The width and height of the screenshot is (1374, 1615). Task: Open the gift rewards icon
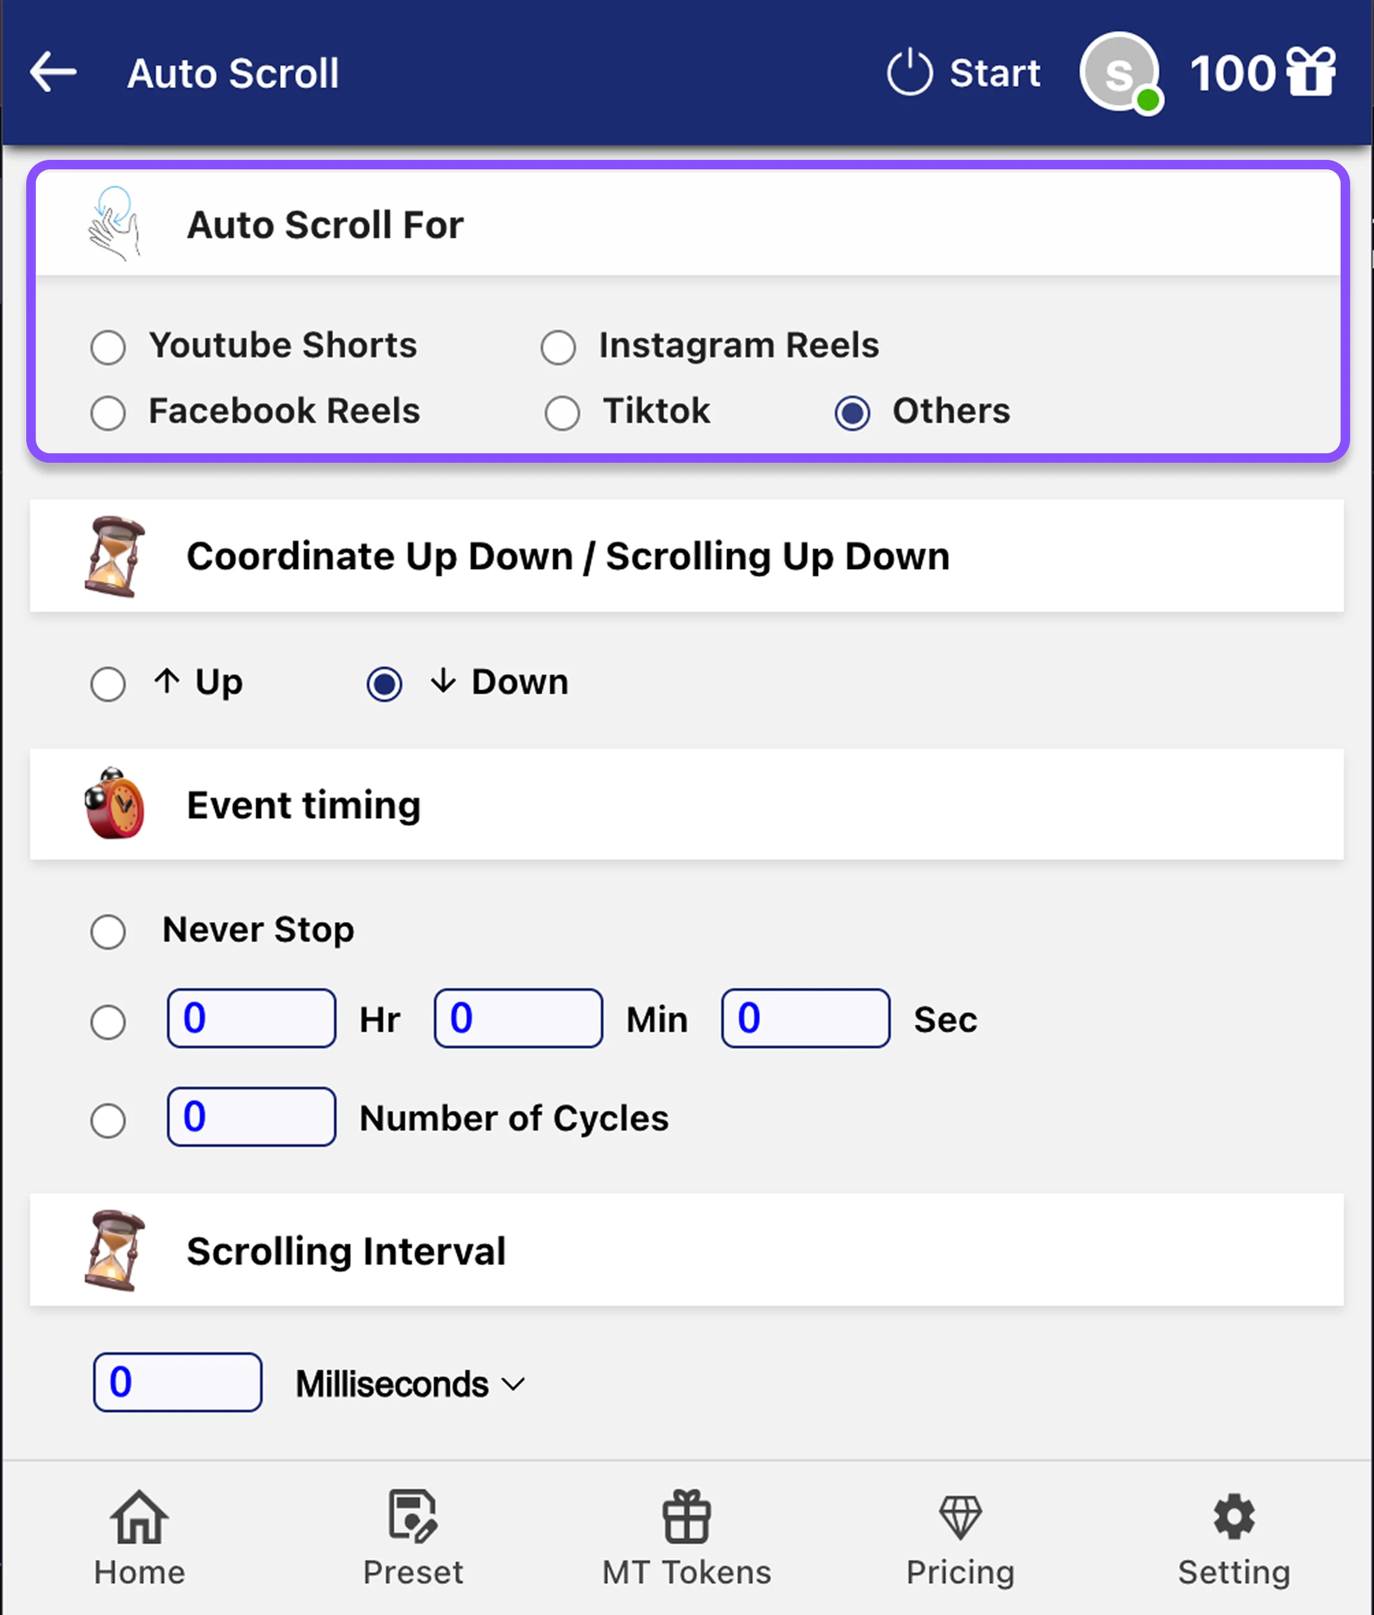[1311, 72]
